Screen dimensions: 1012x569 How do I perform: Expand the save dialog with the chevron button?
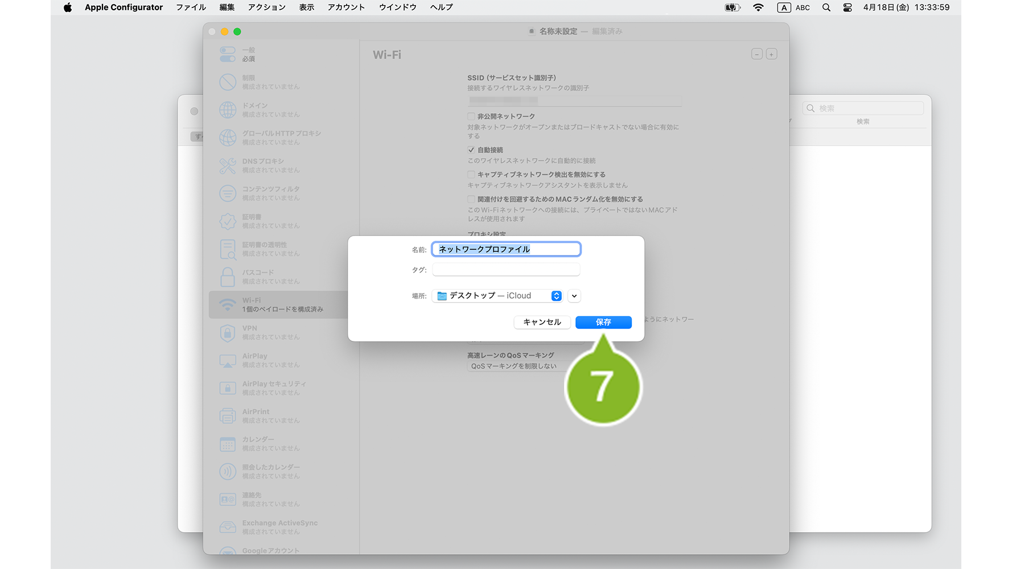(x=574, y=296)
